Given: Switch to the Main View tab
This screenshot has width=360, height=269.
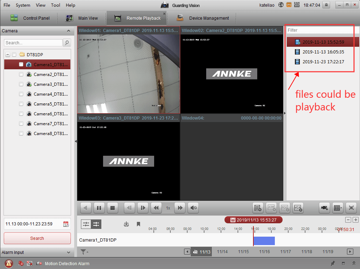Looking at the screenshot, I should (x=82, y=18).
